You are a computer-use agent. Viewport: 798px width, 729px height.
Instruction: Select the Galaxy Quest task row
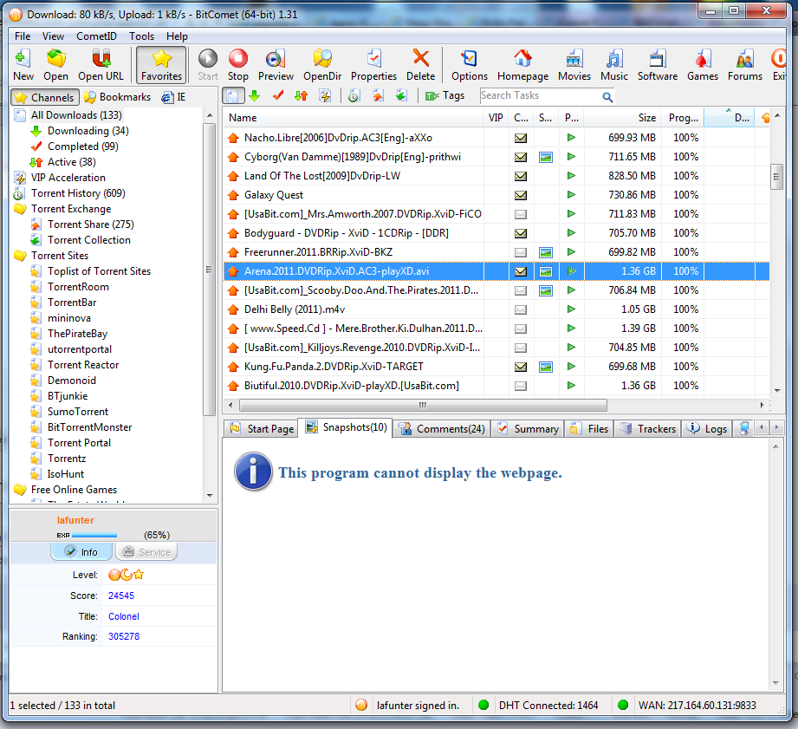point(496,195)
